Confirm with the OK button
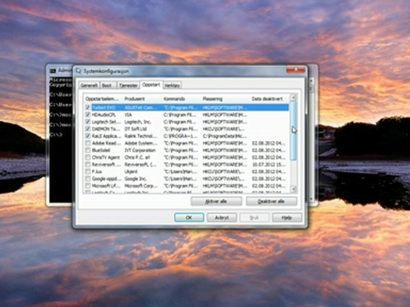The image size is (410, 307). (189, 217)
